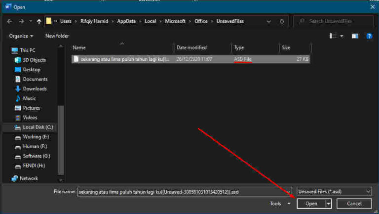
Task: Click the date 26/12/2020 11:07 cell
Action: click(194, 59)
